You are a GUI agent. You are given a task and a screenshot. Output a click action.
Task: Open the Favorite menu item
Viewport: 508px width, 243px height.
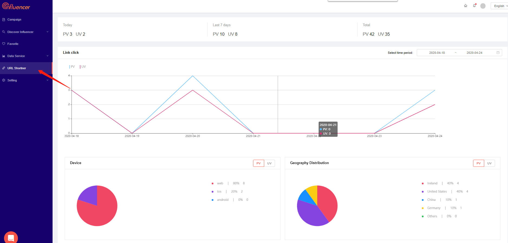click(26, 44)
